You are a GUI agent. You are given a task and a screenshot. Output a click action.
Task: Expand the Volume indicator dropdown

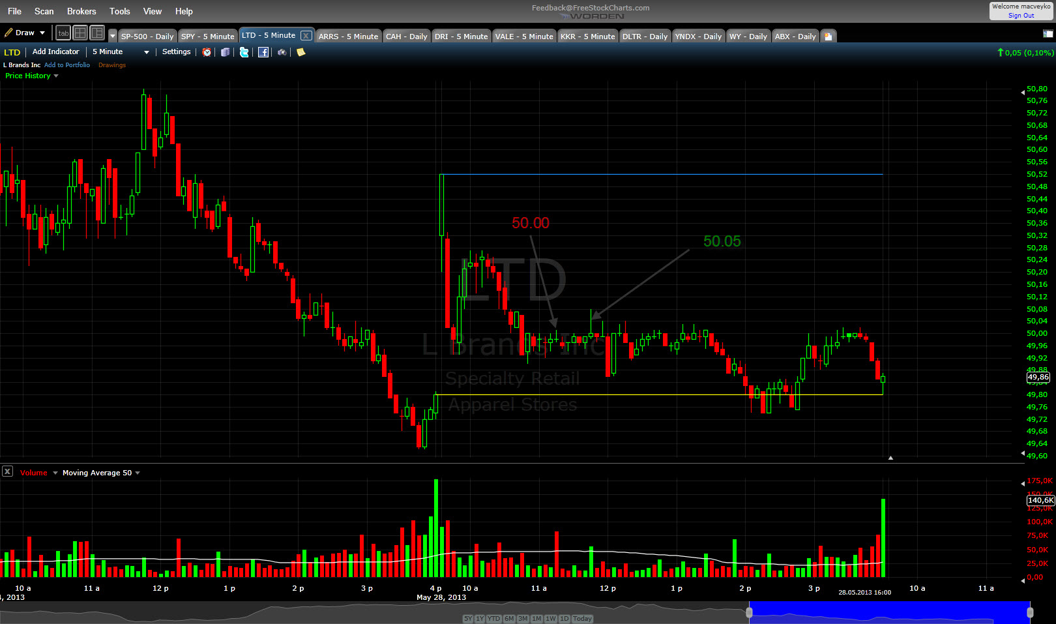55,473
